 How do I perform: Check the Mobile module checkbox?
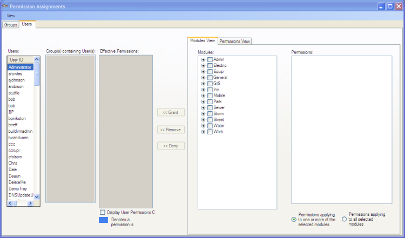[x=210, y=96]
